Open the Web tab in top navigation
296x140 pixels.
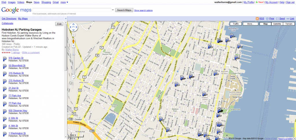(4, 2)
